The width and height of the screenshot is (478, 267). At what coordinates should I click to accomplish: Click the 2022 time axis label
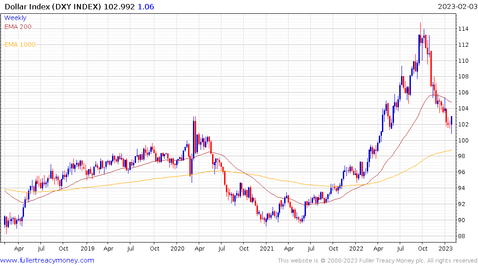(356, 248)
